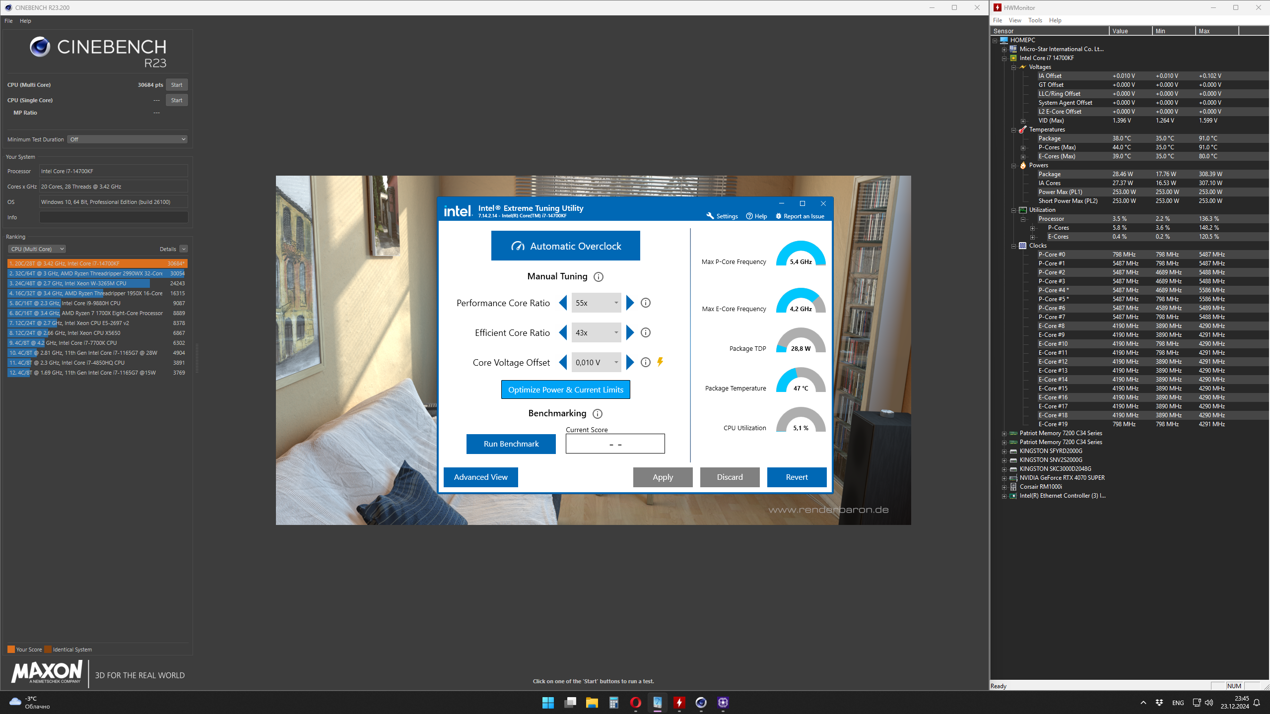The height and width of the screenshot is (714, 1270).
Task: Open File Explorer from the taskbar
Action: click(x=592, y=702)
